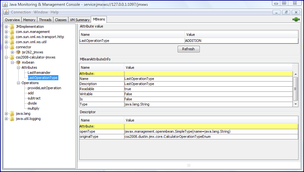Click the MBeanAttributeInfo scrollbar thumb
Image resolution: width=304 pixels, height=172 pixels.
coord(295,89)
